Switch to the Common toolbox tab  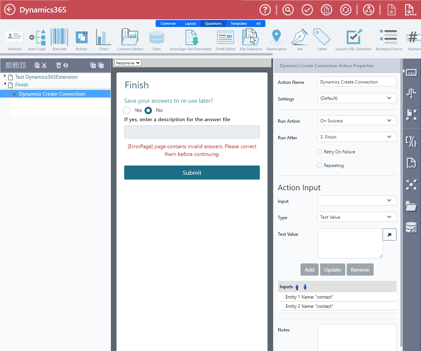point(168,24)
